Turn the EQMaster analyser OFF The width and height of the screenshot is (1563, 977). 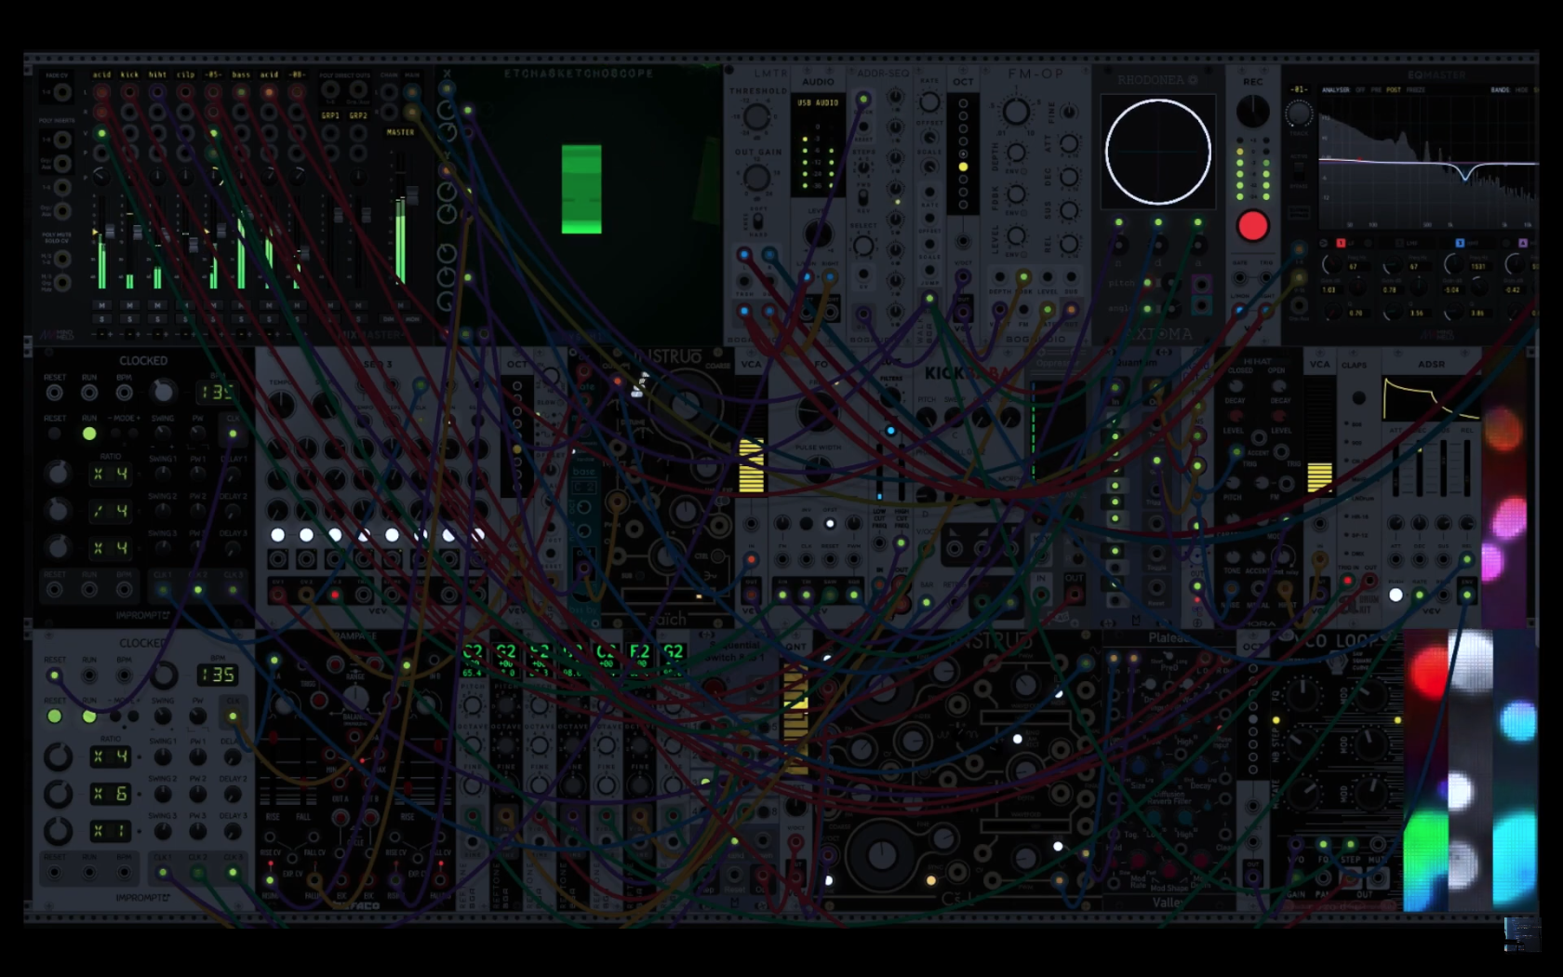pyautogui.click(x=1360, y=90)
